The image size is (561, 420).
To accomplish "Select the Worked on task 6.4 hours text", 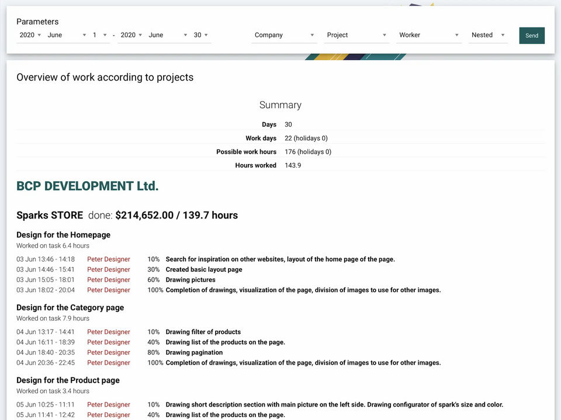I will point(53,245).
